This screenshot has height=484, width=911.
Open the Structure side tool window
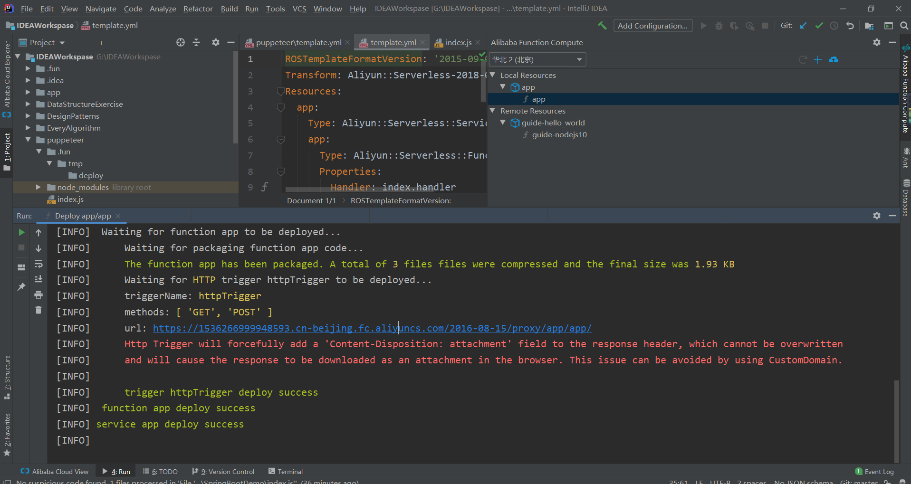(7, 377)
